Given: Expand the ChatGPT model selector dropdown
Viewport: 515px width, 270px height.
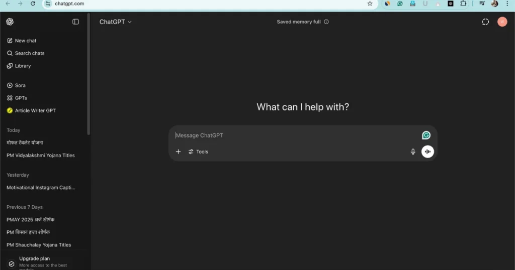Looking at the screenshot, I should (116, 22).
